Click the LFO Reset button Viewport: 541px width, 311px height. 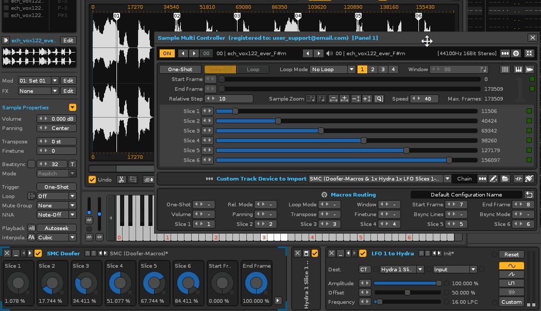[x=511, y=255]
